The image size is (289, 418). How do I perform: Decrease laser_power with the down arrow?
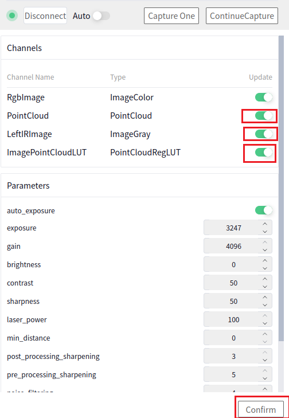(x=265, y=323)
